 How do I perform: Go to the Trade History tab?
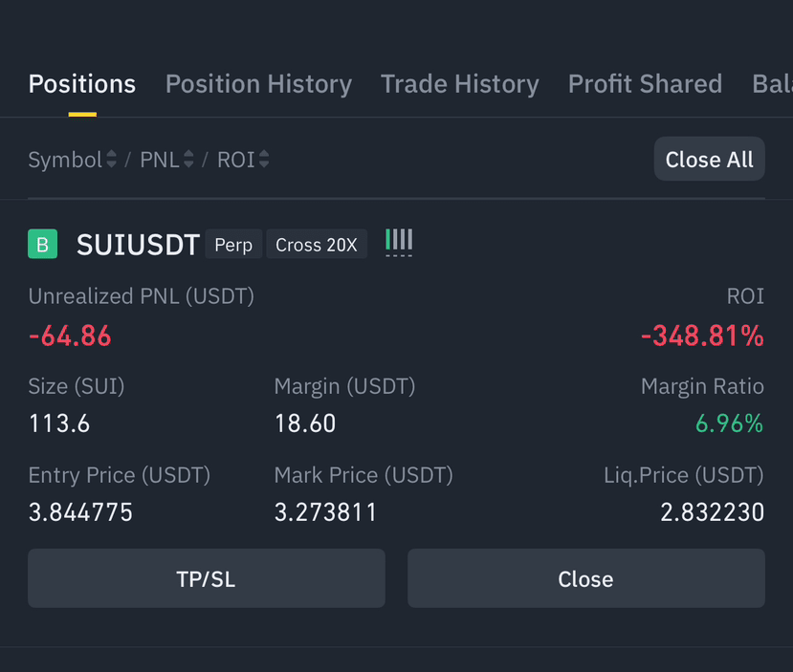(x=460, y=84)
